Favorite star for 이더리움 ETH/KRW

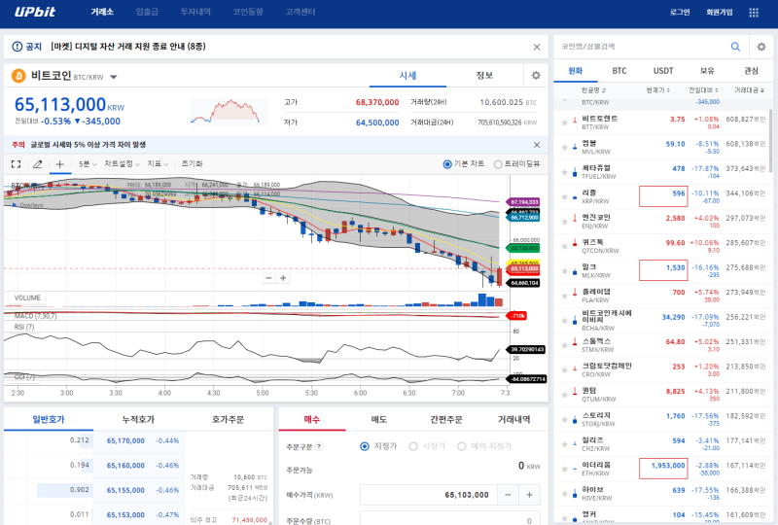(x=564, y=469)
